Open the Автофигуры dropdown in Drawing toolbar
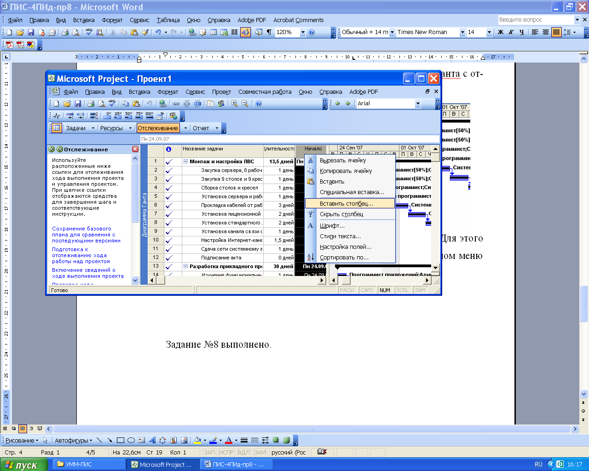This screenshot has width=589, height=471. click(73, 440)
